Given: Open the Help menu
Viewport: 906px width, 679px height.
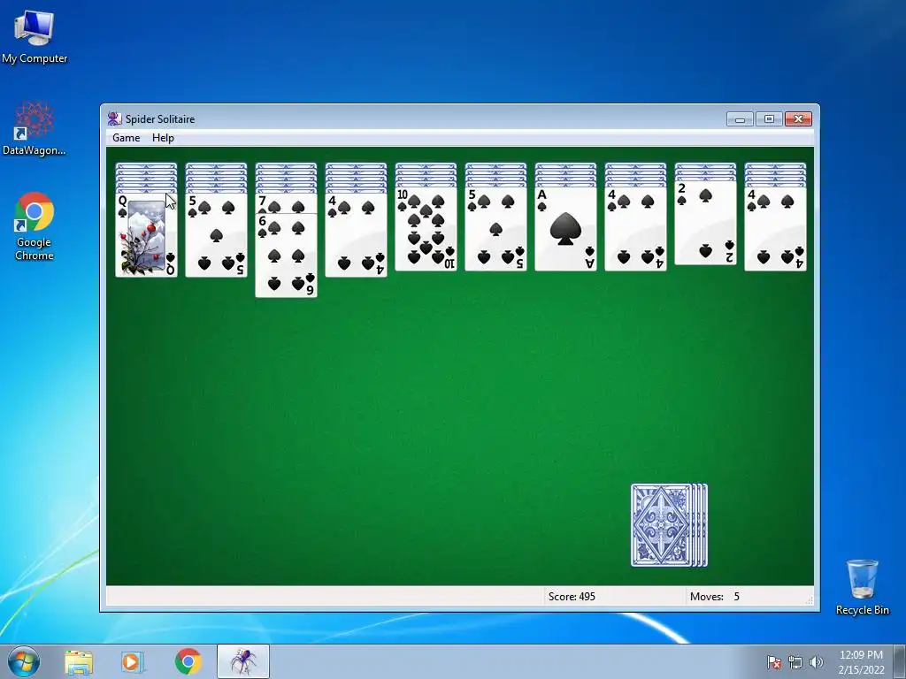Looking at the screenshot, I should coord(163,137).
